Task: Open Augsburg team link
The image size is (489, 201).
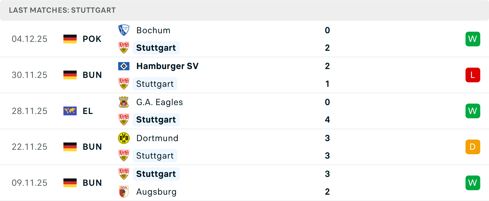Action: click(x=156, y=192)
